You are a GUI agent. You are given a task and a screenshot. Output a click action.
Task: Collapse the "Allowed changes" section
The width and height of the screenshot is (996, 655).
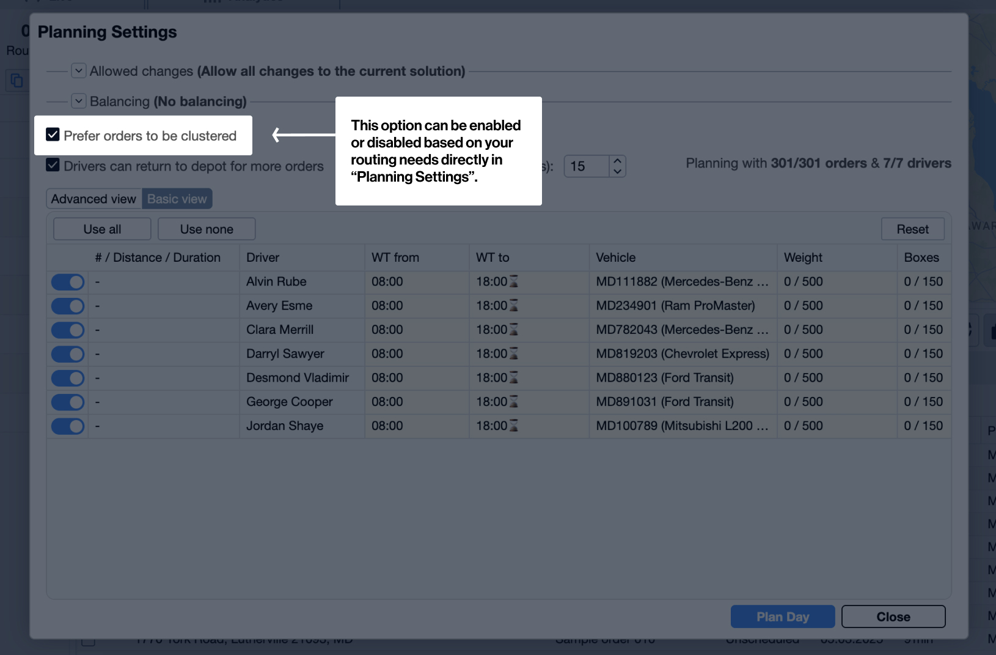tap(78, 70)
